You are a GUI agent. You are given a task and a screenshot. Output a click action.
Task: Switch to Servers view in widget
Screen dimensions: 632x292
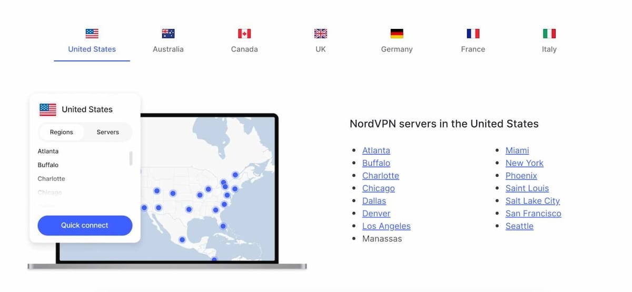click(x=108, y=132)
